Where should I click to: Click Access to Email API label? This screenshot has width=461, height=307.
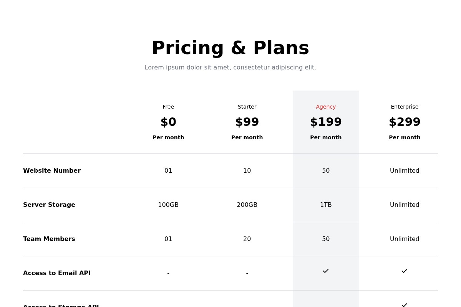(57, 273)
